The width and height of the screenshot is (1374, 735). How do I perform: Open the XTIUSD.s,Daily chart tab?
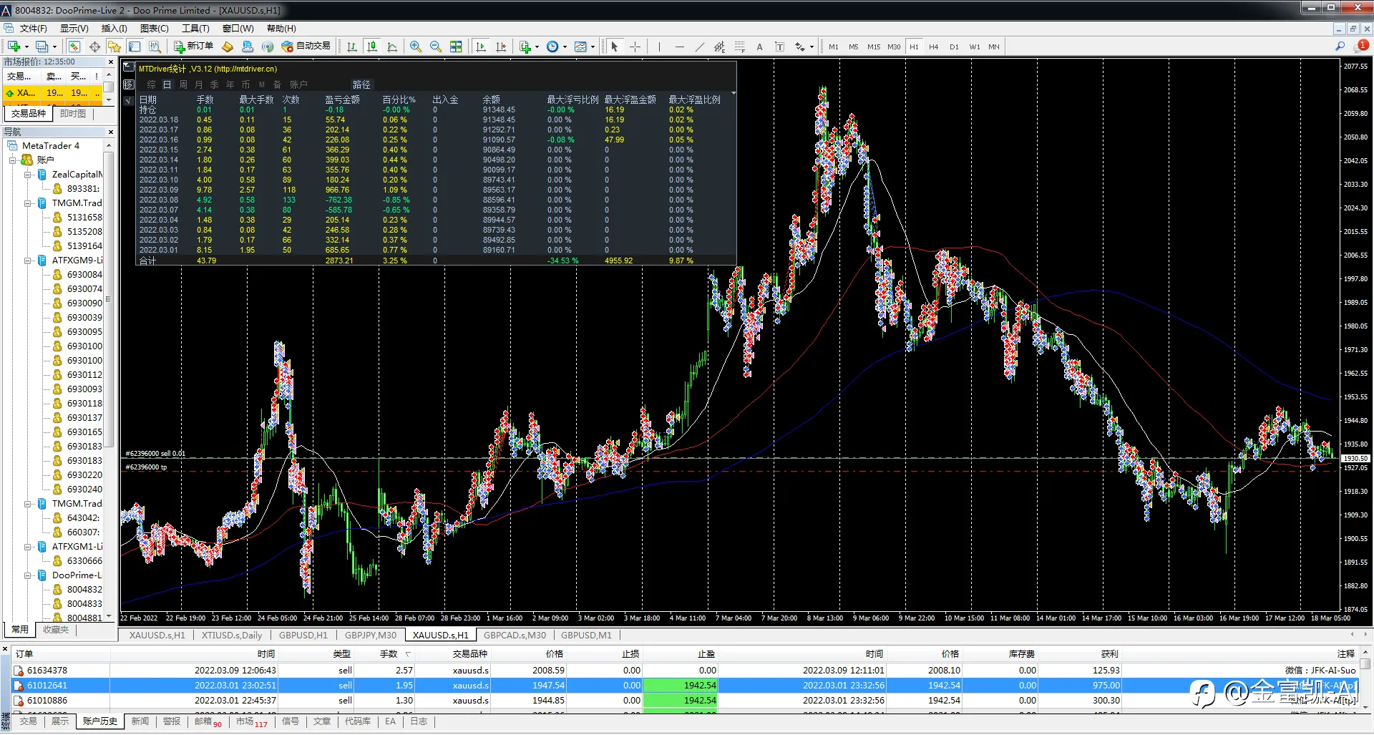(x=232, y=636)
